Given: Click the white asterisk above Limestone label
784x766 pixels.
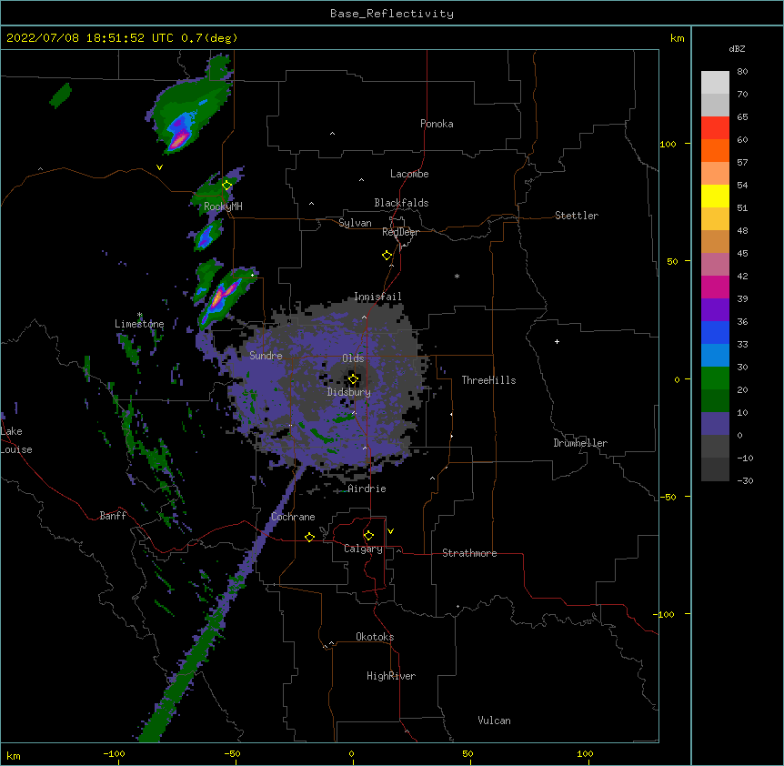Looking at the screenshot, I should [x=139, y=315].
